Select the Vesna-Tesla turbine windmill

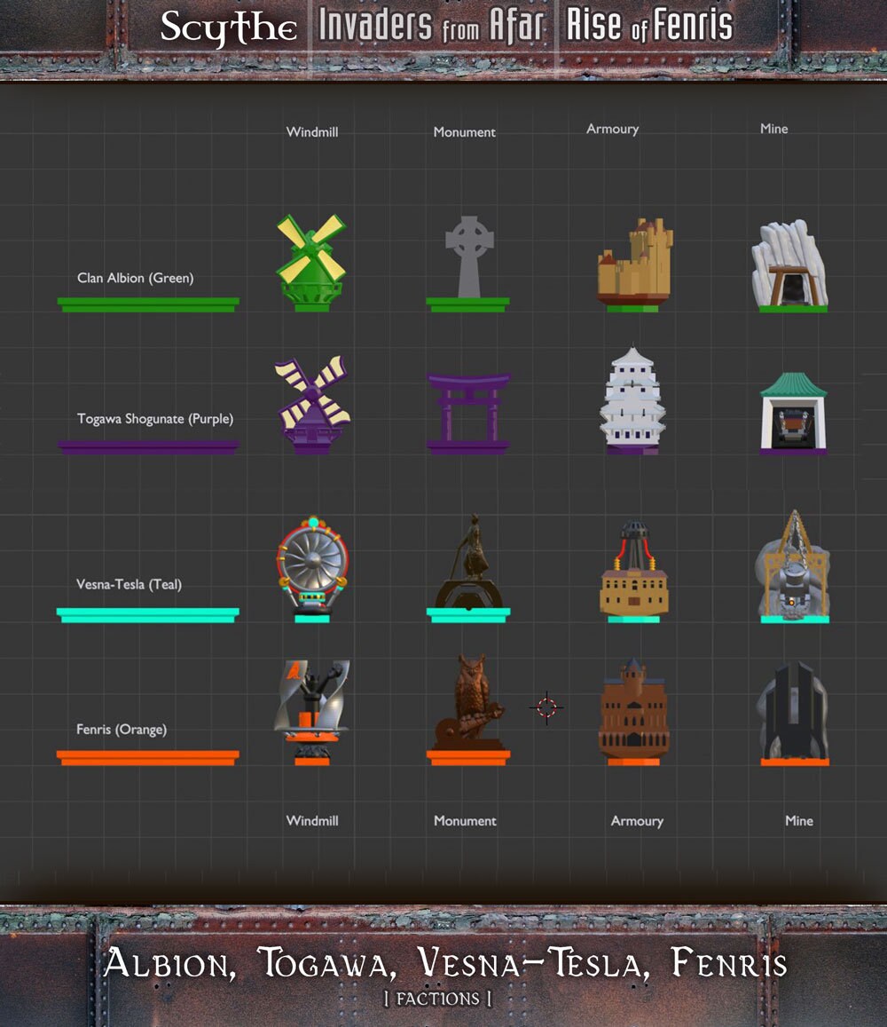(x=312, y=568)
